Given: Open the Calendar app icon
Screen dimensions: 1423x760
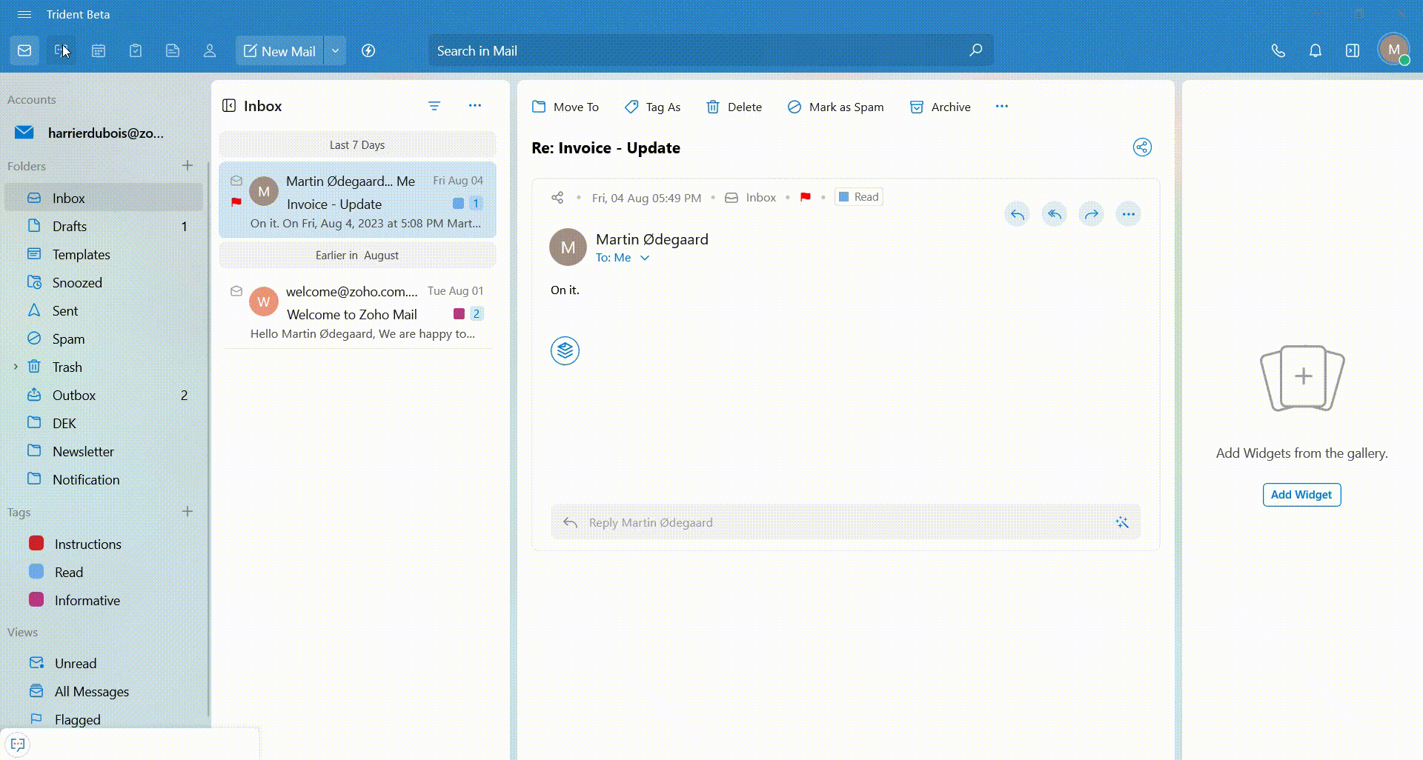Looking at the screenshot, I should [99, 51].
